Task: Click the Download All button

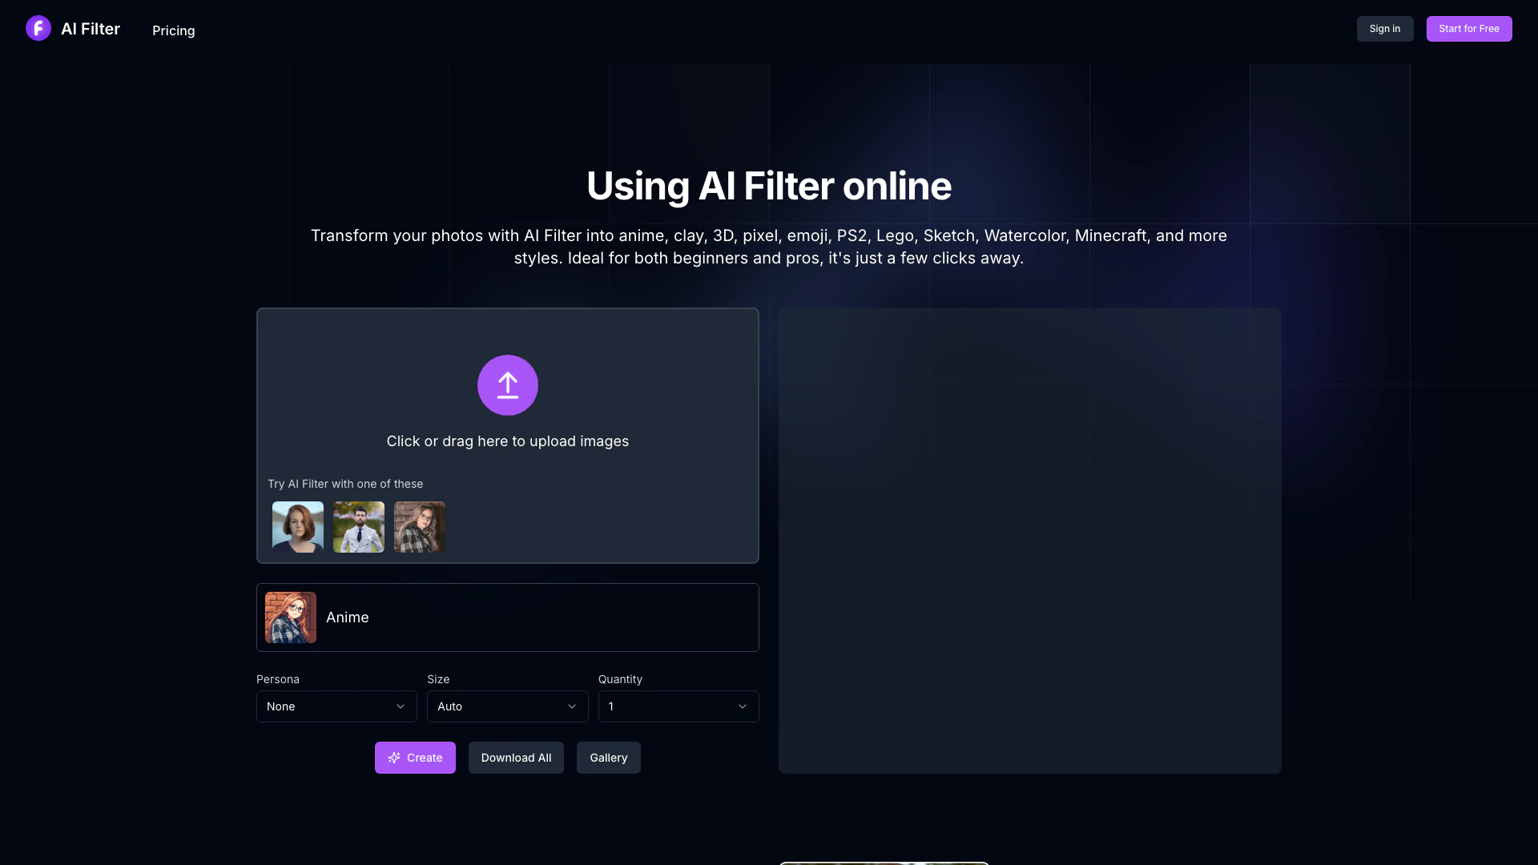Action: tap(516, 758)
